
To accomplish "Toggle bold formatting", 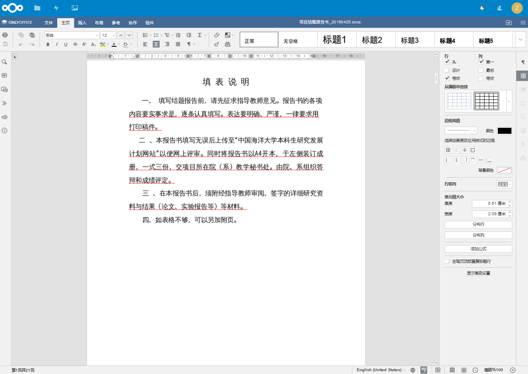I will tap(48, 44).
